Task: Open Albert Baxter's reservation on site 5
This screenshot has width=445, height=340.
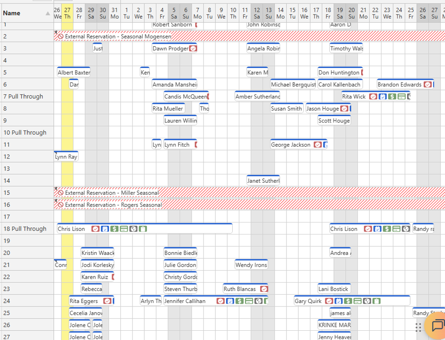Action: (74, 72)
